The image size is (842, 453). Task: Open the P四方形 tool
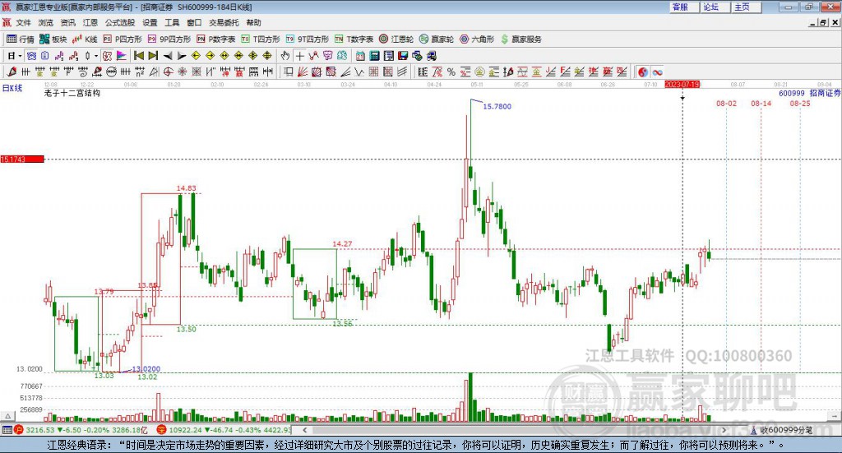[123, 39]
